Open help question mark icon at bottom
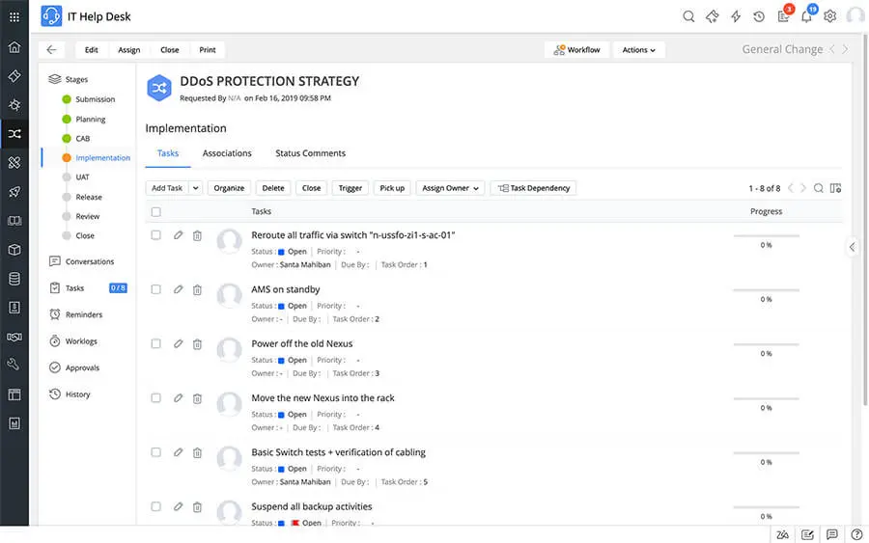Viewport: 869px width, 543px height. point(856,534)
